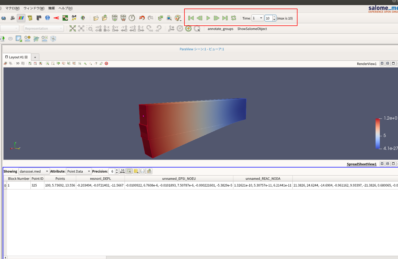Rotate view -90 degrees counterclockwise
The width and height of the screenshot is (398, 259).
tap(158, 28)
